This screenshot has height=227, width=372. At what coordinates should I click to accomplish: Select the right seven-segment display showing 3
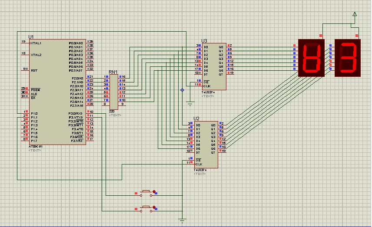point(348,58)
